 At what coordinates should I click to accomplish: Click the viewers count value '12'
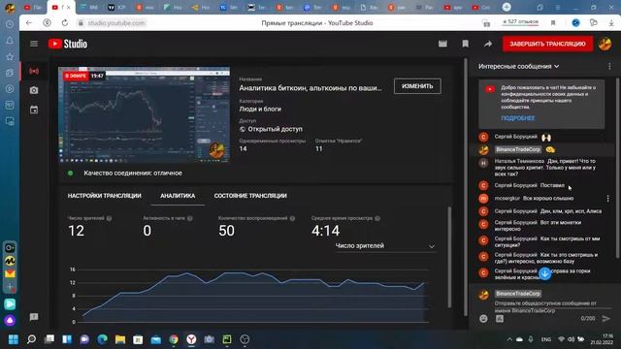click(x=76, y=231)
